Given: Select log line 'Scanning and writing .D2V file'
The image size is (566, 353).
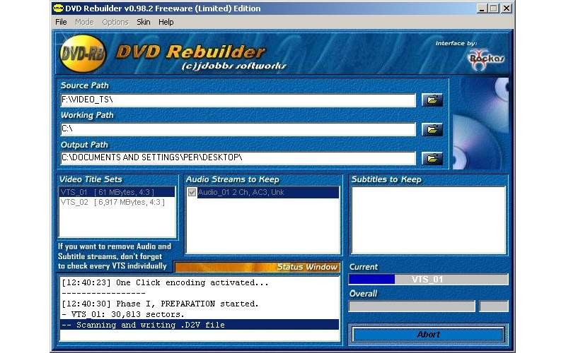Looking at the screenshot, I should click(200, 325).
